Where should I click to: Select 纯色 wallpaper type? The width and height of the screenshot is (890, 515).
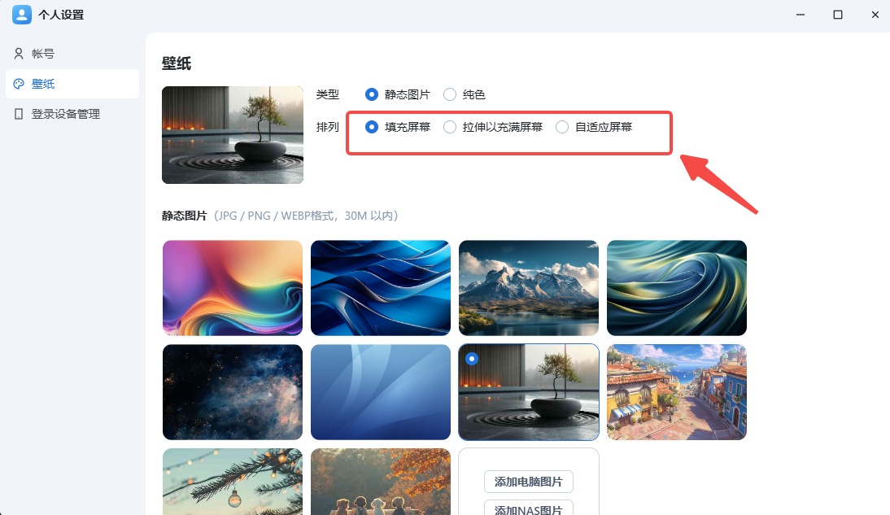tap(450, 95)
